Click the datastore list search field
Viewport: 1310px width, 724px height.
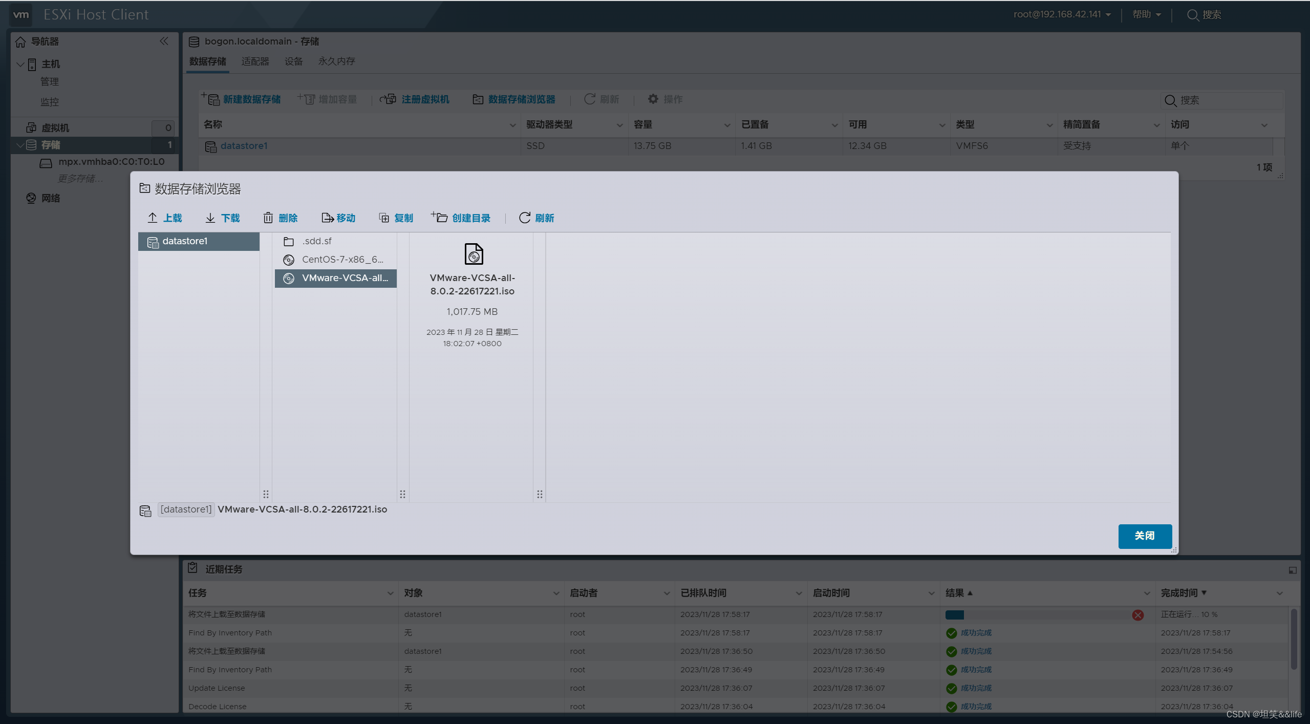point(1221,100)
